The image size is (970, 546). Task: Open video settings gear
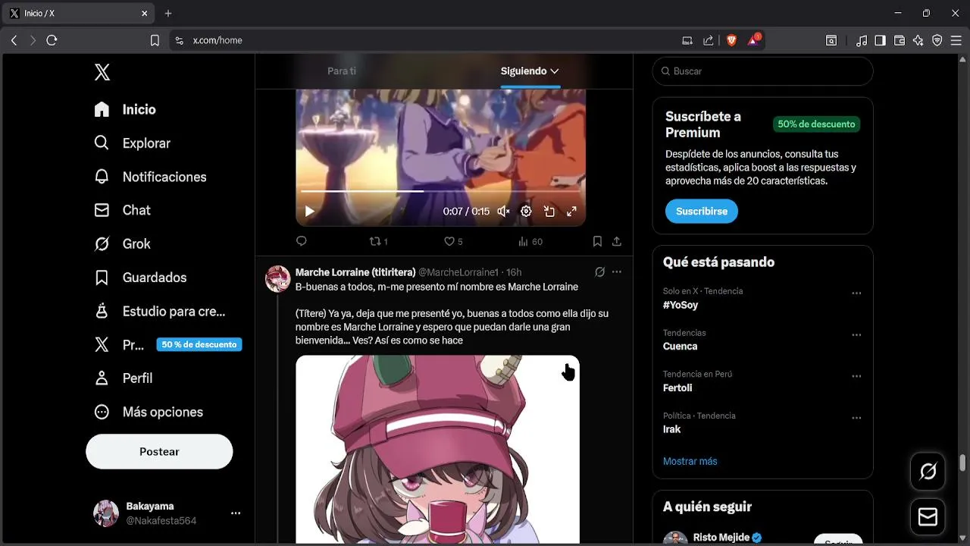[x=526, y=212]
